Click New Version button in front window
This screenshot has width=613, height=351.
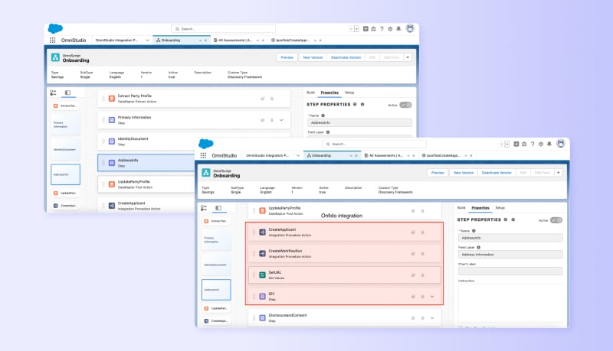(464, 173)
